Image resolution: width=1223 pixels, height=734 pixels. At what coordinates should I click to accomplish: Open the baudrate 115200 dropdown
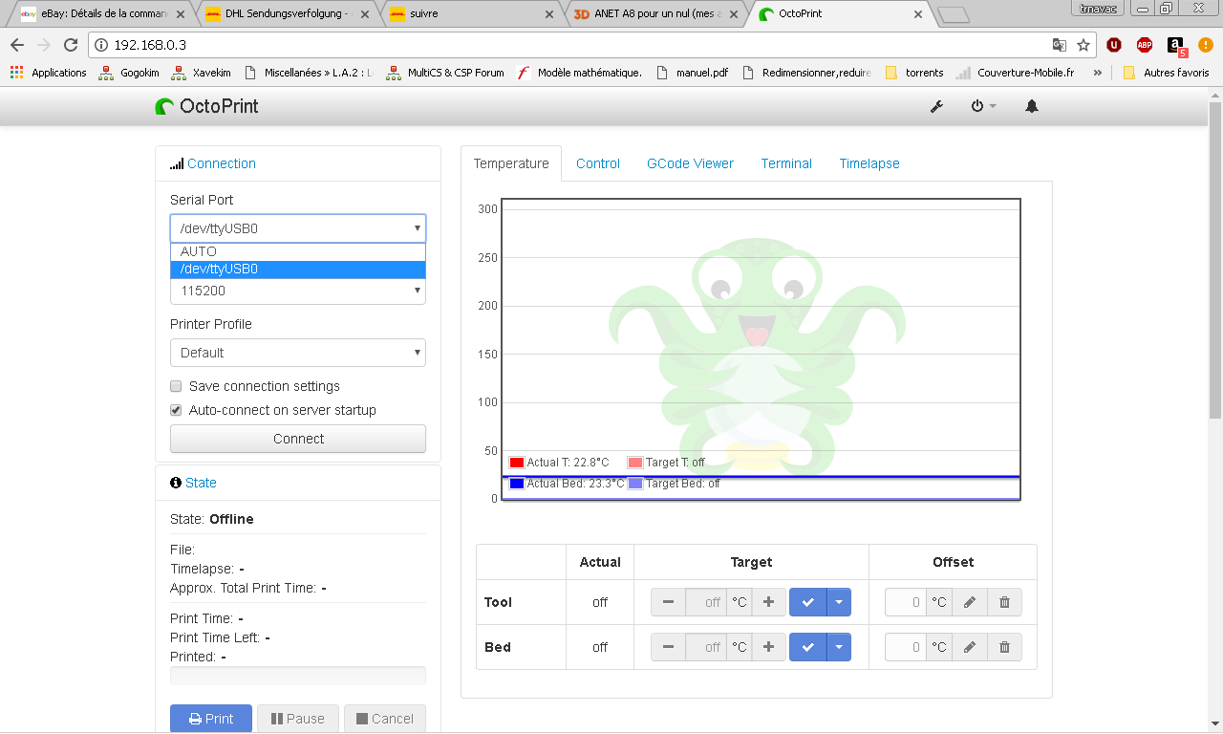pyautogui.click(x=298, y=291)
